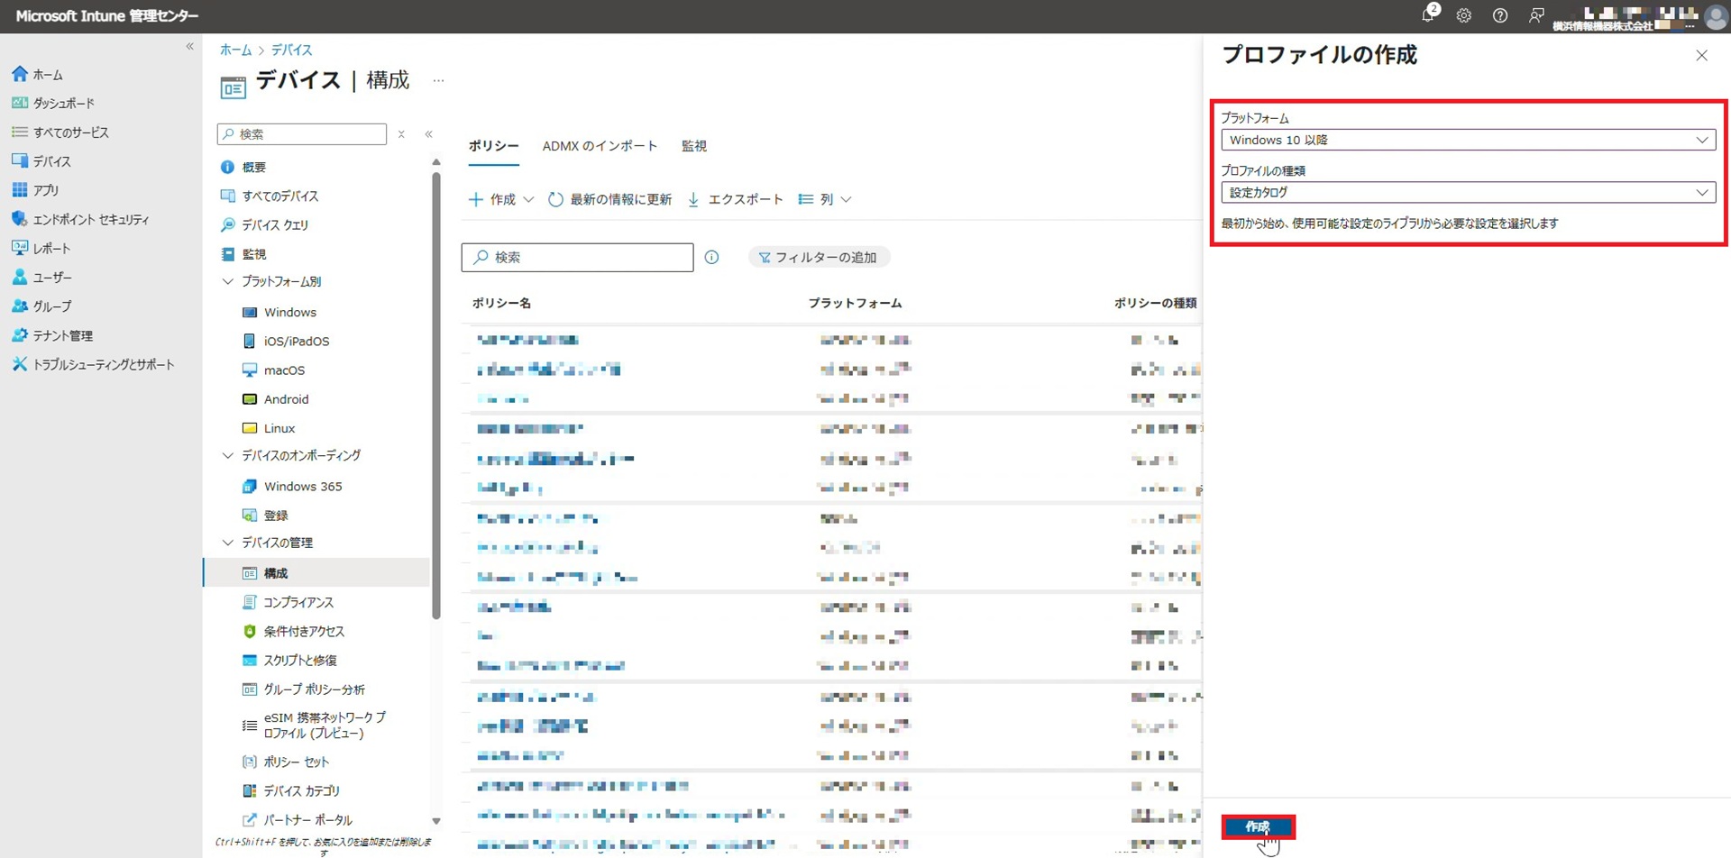Switch to the 監視 tab
The image size is (1731, 858).
point(693,146)
